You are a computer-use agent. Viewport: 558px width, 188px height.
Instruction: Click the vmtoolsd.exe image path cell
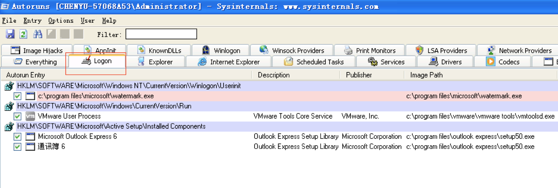(x=481, y=116)
